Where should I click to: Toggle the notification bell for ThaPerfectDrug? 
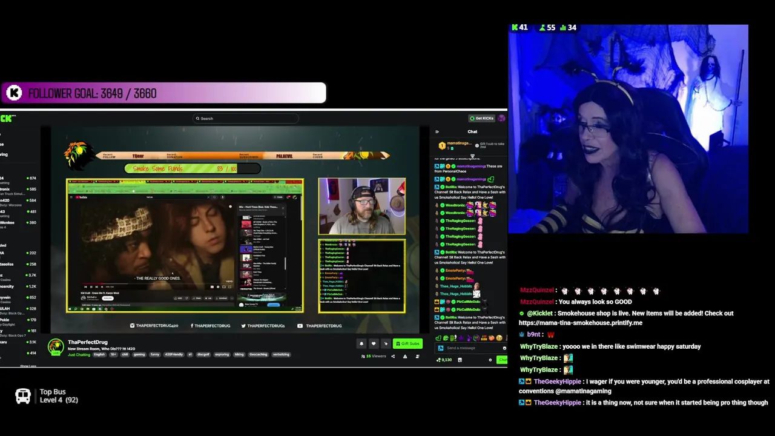(x=361, y=343)
